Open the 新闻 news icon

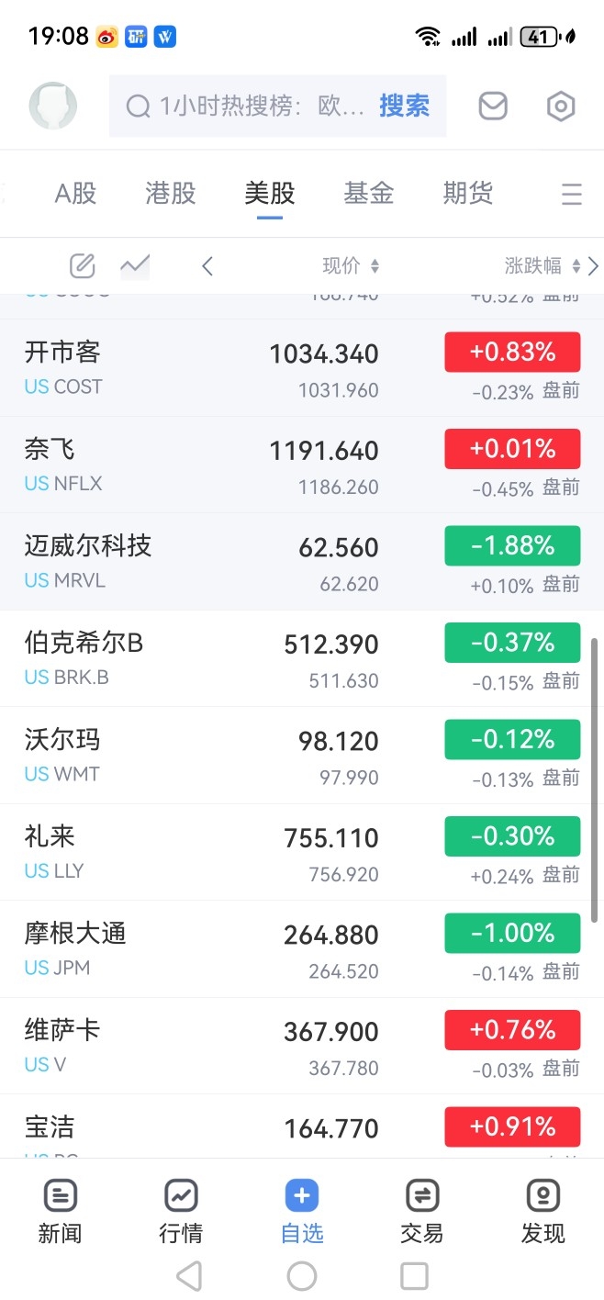click(60, 1212)
